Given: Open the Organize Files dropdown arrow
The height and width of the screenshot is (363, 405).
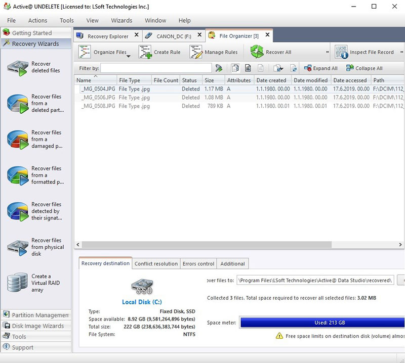Looking at the screenshot, I should (129, 56).
